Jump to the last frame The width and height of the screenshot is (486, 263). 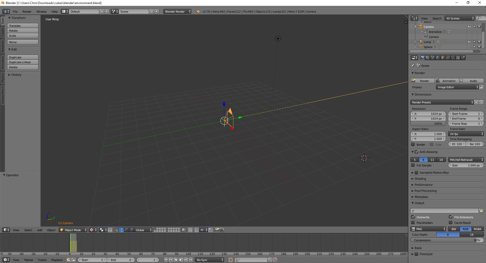191,260
